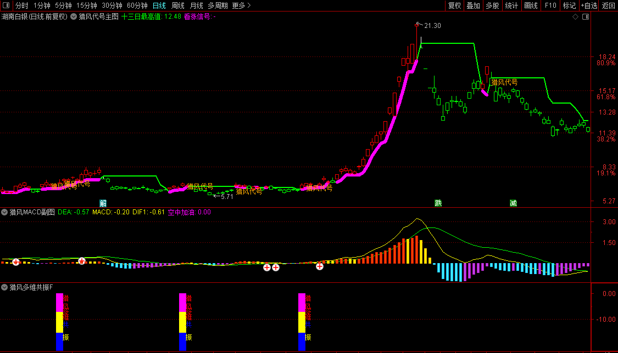Add stock with +自选
This screenshot has height=353, width=618.
point(589,5)
